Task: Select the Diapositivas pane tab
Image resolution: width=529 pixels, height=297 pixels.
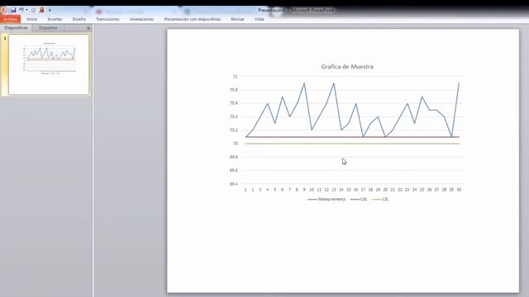Action: point(17,28)
